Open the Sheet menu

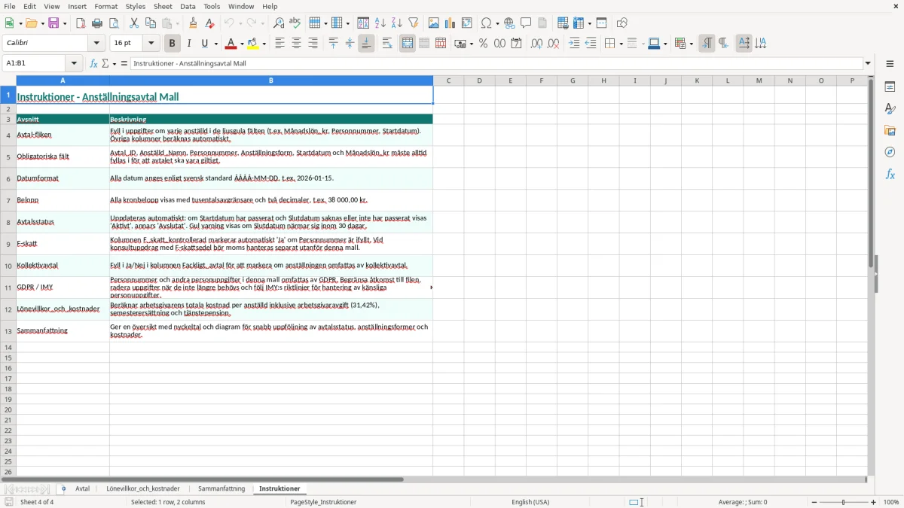coord(163,6)
